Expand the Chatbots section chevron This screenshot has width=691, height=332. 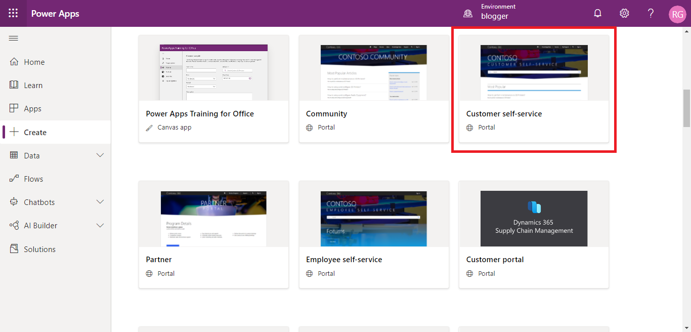pos(100,202)
